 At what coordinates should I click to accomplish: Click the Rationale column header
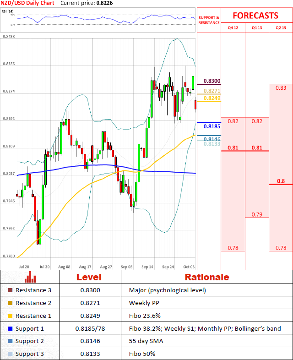click(x=206, y=277)
